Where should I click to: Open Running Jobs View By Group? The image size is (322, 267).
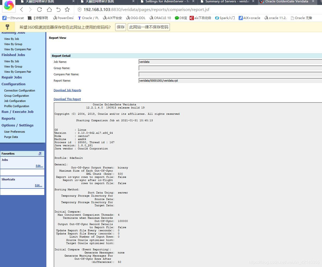(x=13, y=44)
